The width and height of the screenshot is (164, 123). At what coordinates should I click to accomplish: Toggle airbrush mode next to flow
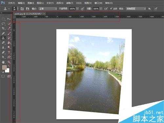106,9
